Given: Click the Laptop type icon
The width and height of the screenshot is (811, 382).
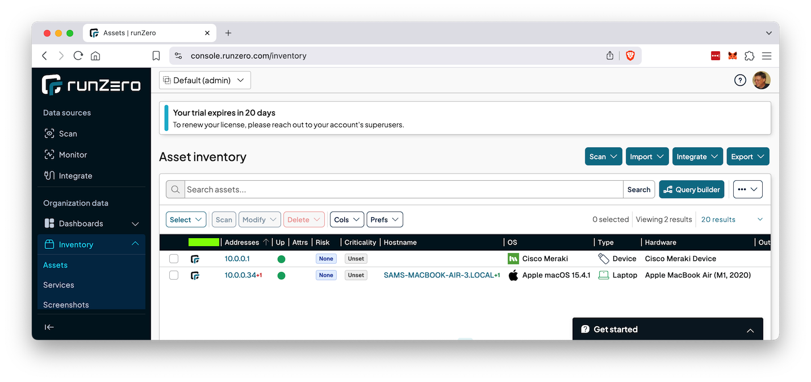Looking at the screenshot, I should click(604, 275).
